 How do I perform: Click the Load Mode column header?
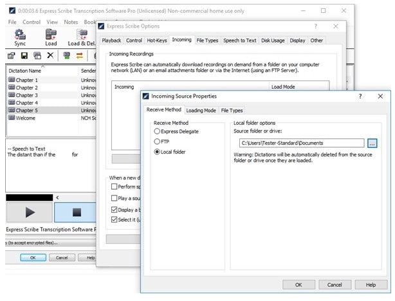click(x=299, y=87)
